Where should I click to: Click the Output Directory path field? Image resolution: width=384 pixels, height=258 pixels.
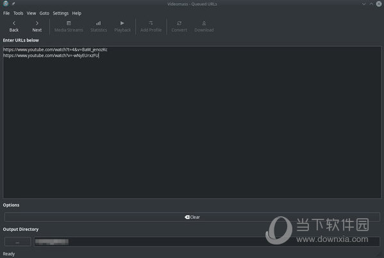tap(207, 242)
